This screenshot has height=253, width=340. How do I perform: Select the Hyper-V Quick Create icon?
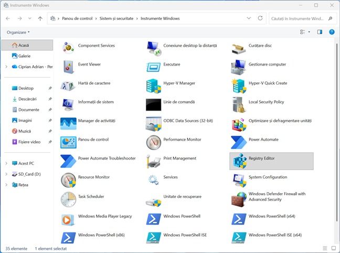coord(239,86)
